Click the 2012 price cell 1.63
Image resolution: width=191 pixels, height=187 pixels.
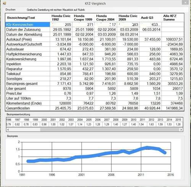click(x=151, y=124)
